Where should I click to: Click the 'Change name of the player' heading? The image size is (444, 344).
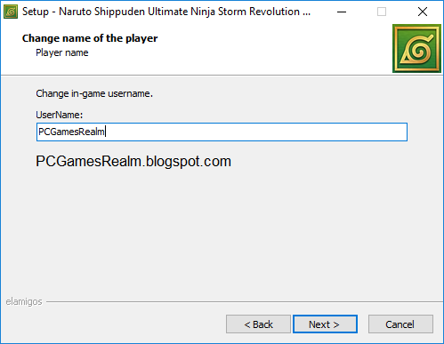(90, 38)
